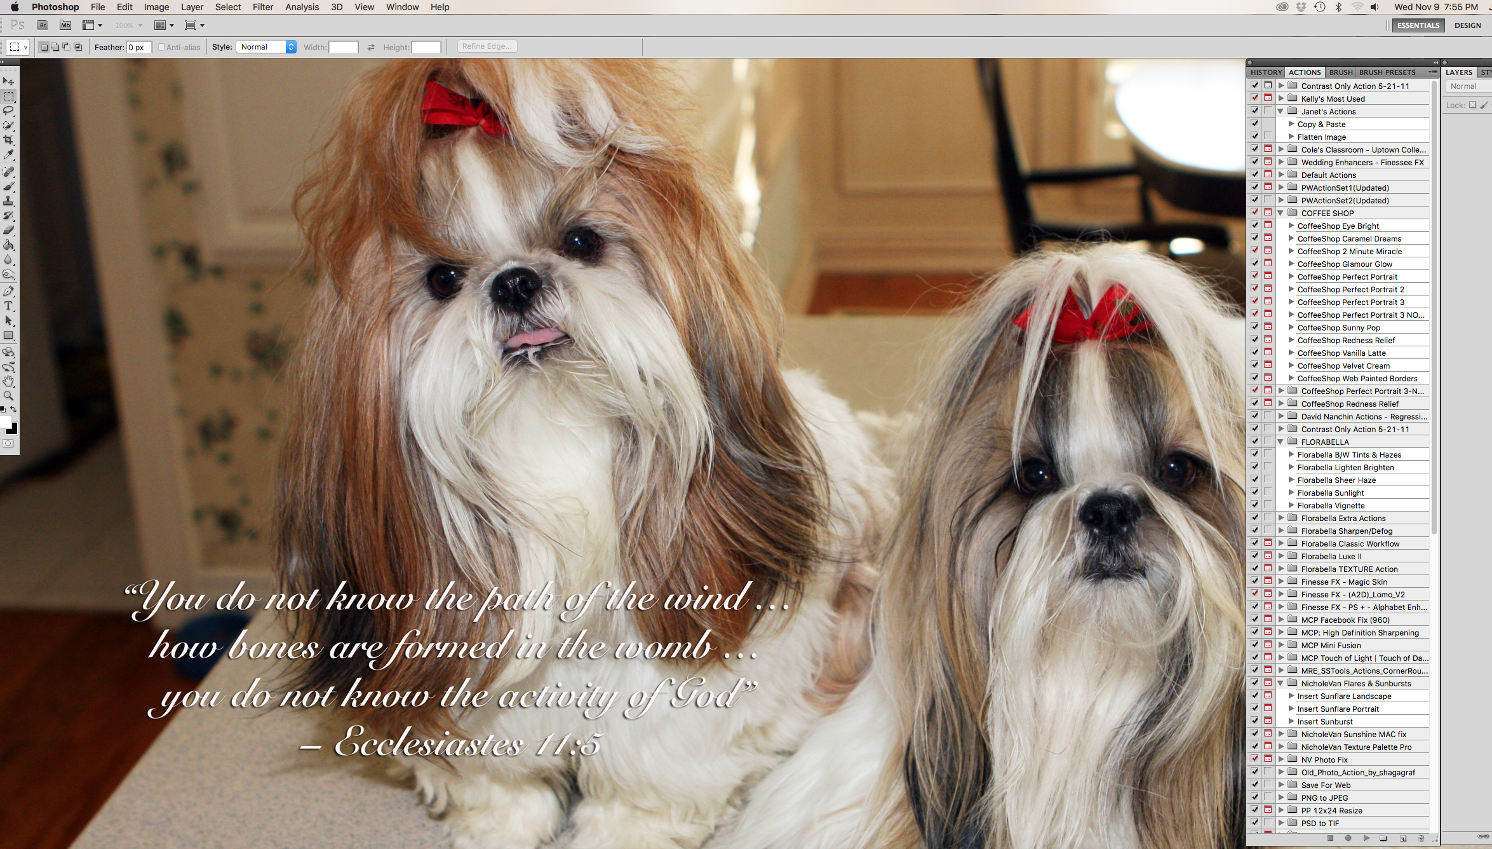The height and width of the screenshot is (849, 1492).
Task: Toggle Quick Mask mode icon
Action: [x=8, y=444]
